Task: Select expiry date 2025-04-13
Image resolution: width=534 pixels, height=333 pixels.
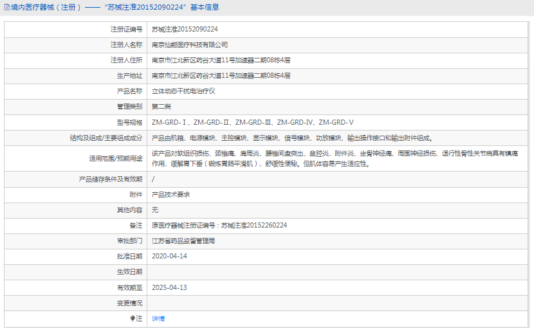Action: [x=169, y=288]
